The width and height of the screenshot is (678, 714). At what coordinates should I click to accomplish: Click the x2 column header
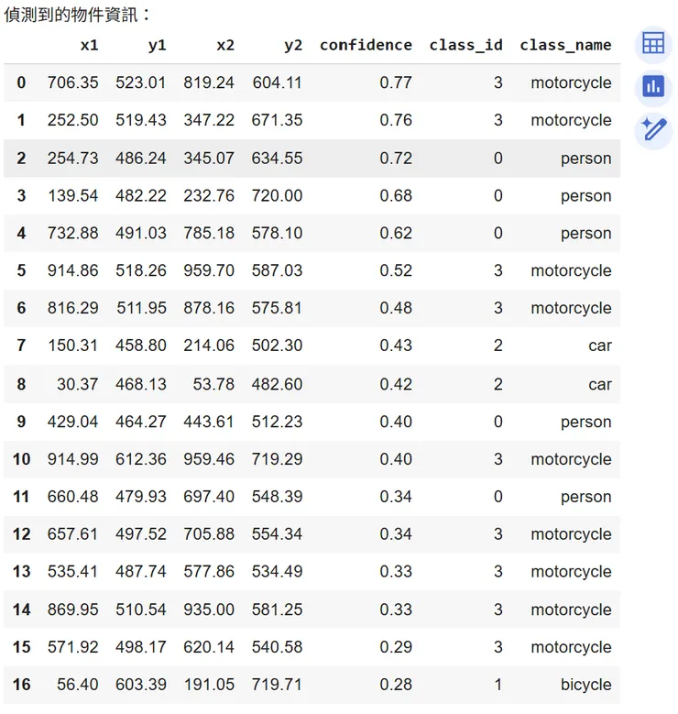(225, 45)
